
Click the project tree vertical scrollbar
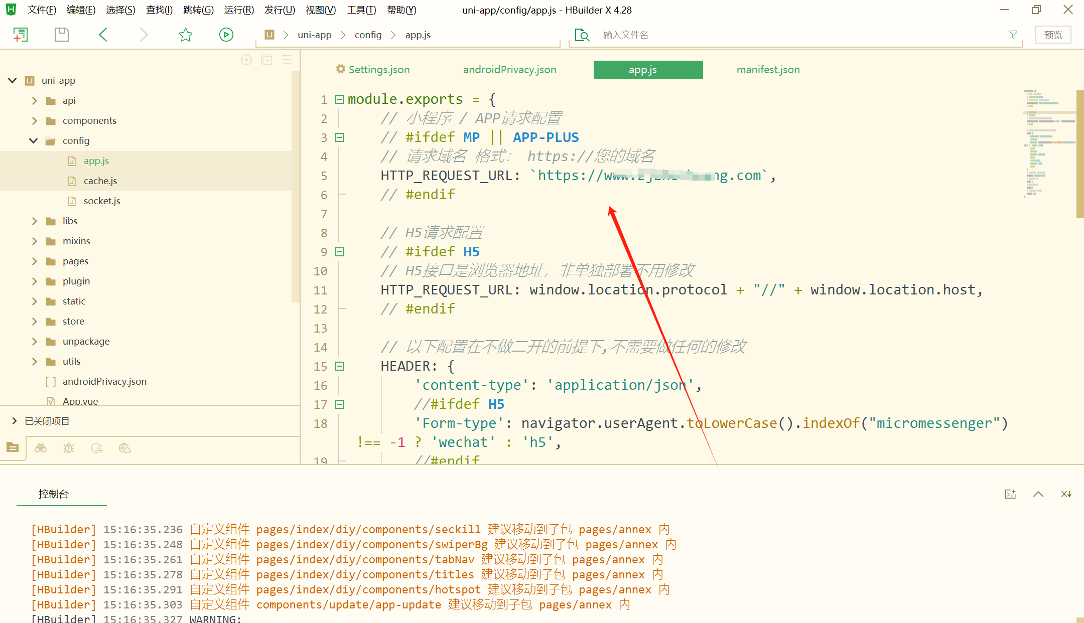pyautogui.click(x=296, y=187)
